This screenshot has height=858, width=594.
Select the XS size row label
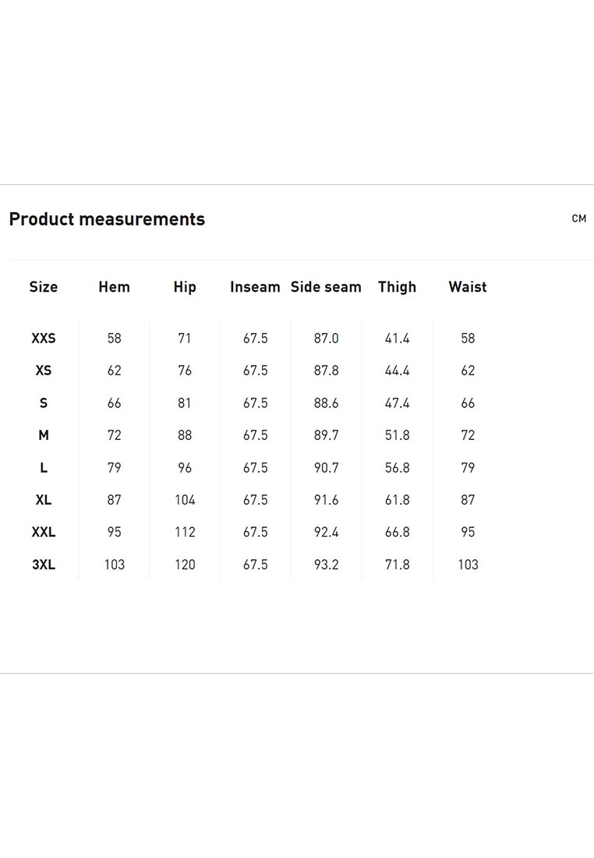(x=43, y=370)
